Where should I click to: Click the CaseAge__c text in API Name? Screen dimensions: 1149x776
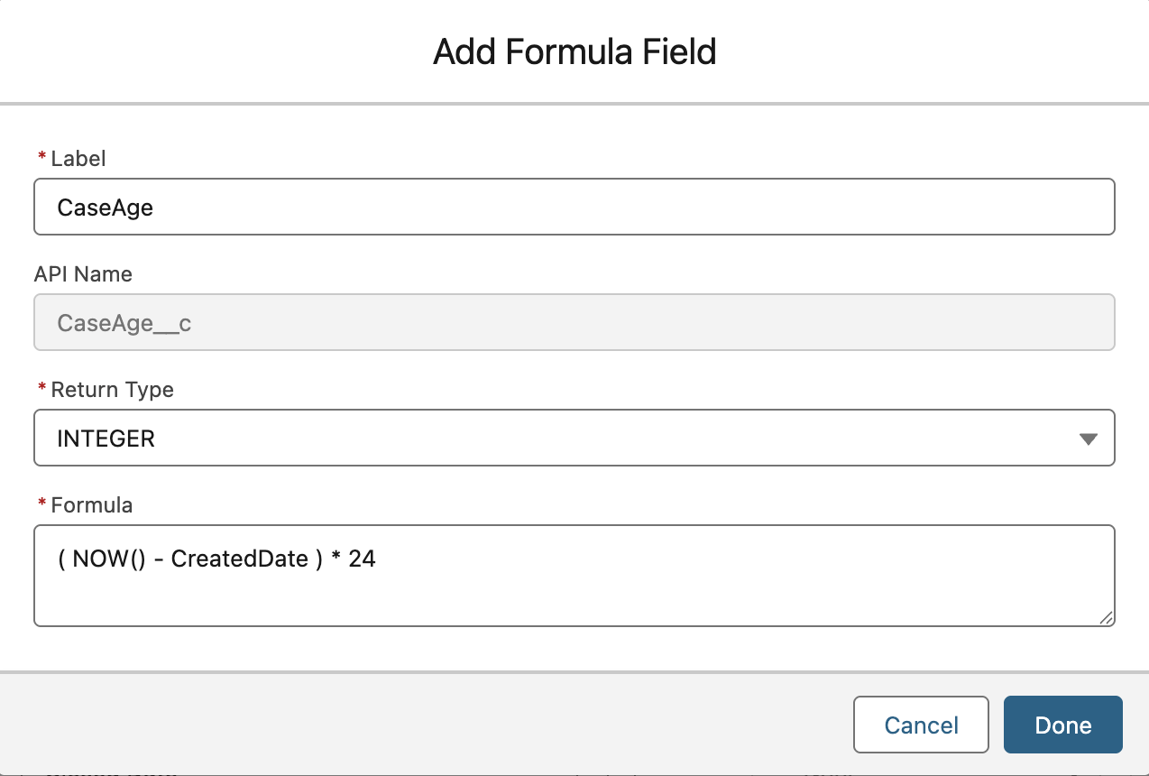tap(124, 323)
